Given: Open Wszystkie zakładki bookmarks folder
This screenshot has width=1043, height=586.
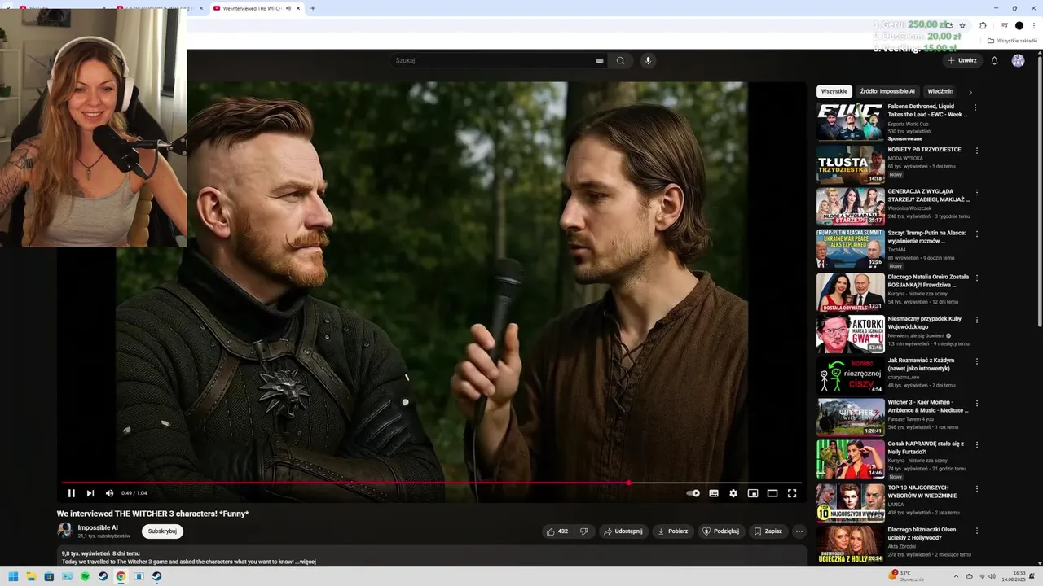Looking at the screenshot, I should coord(1013,41).
